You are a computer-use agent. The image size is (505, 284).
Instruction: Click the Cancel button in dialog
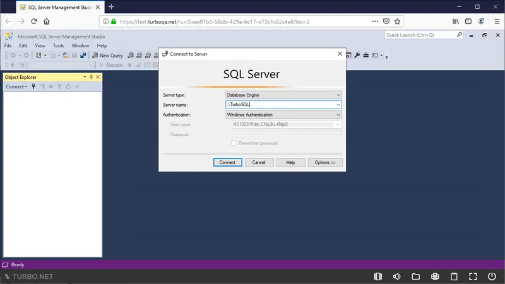pyautogui.click(x=259, y=162)
